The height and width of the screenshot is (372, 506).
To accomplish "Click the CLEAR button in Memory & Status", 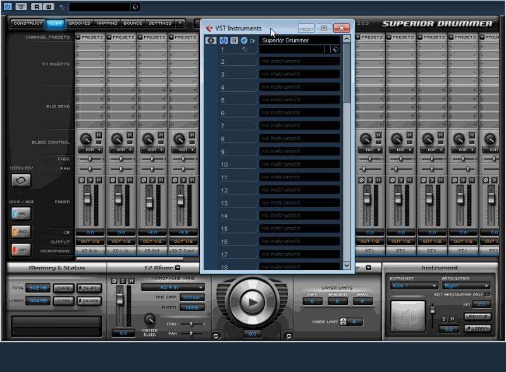I will (x=64, y=301).
